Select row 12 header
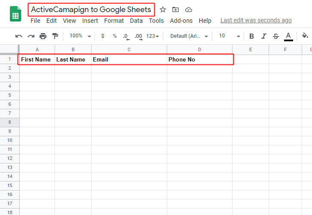This screenshot has width=312, height=215. (9, 159)
